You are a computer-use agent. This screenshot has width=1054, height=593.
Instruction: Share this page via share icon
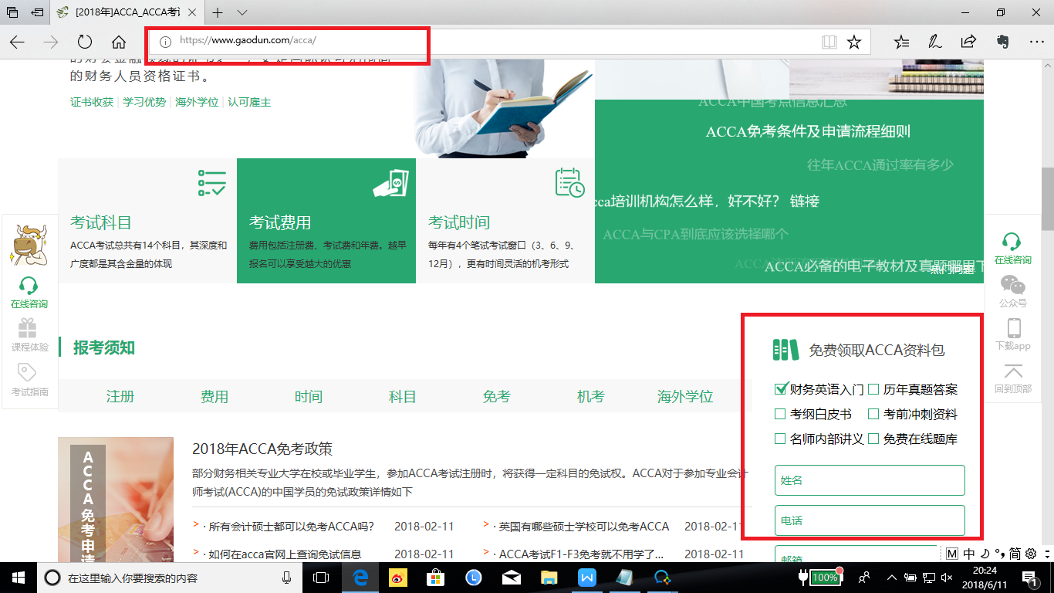click(968, 42)
